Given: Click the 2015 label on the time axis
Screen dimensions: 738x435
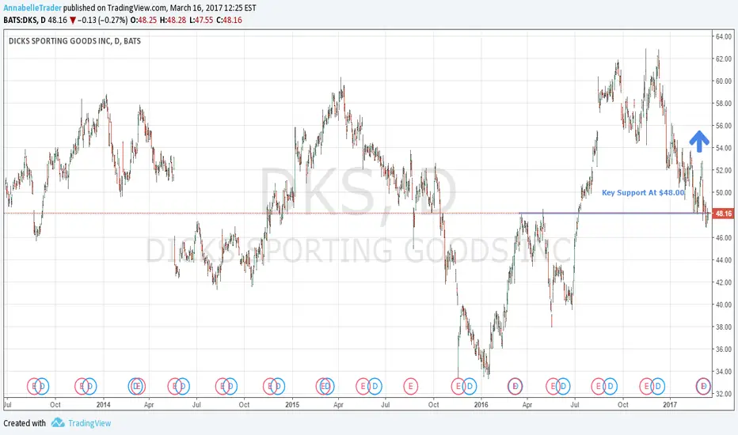Looking at the screenshot, I should (x=292, y=404).
